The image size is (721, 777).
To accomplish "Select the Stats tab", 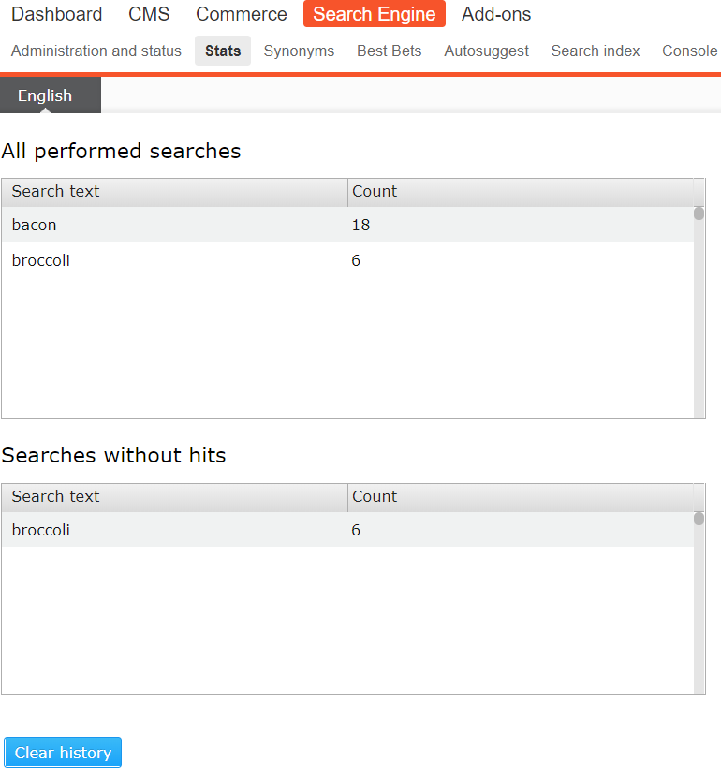I will pos(223,51).
